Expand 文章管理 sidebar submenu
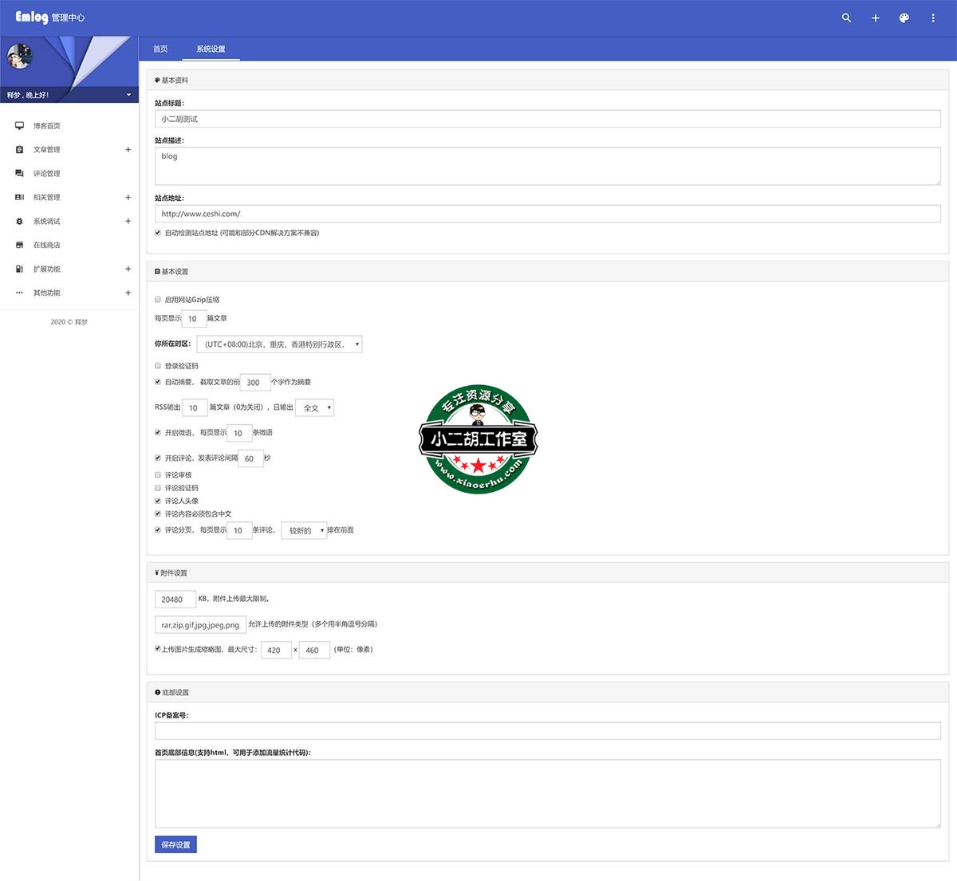Screen dimensions: 957x881 [x=128, y=150]
